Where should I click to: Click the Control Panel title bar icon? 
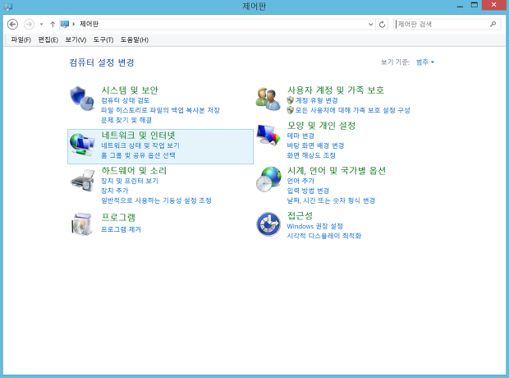(x=8, y=7)
